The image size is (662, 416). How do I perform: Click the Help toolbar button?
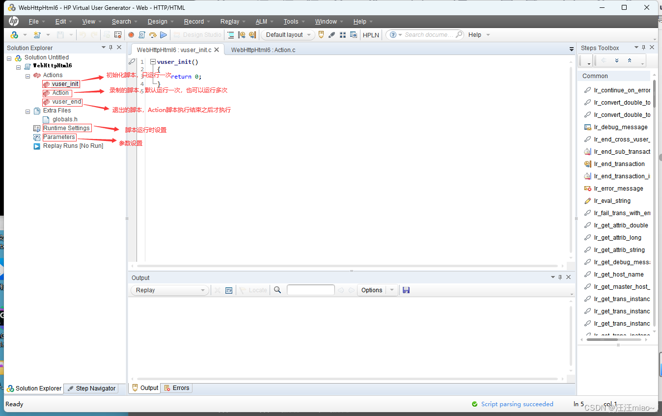pyautogui.click(x=475, y=35)
